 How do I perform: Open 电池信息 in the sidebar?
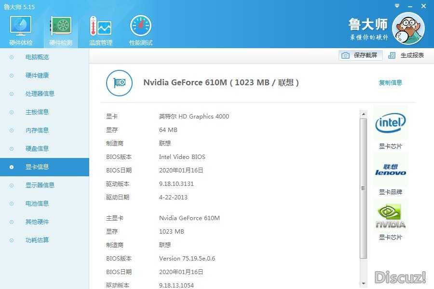pyautogui.click(x=44, y=204)
